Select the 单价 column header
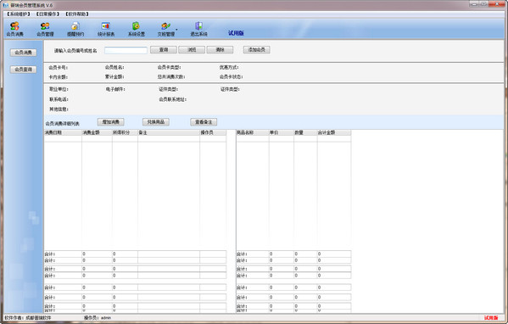508x324 pixels. pyautogui.click(x=282, y=132)
